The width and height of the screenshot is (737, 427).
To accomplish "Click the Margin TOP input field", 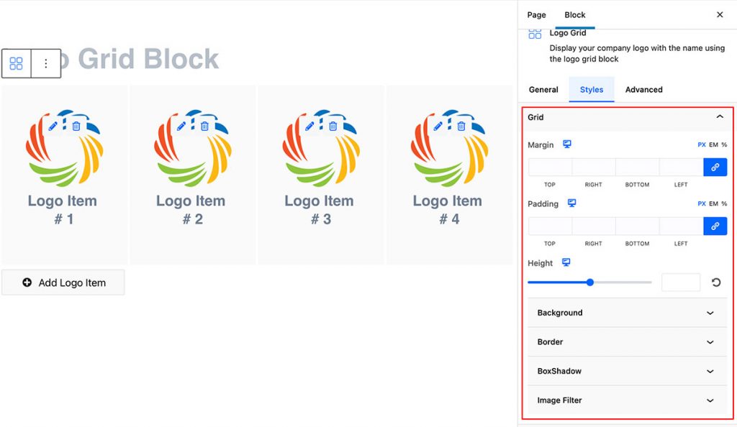I will click(550, 167).
